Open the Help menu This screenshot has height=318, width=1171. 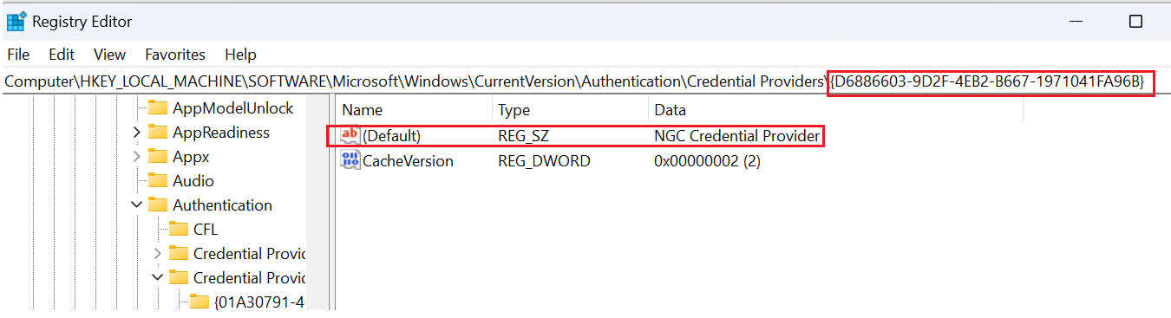[x=240, y=54]
